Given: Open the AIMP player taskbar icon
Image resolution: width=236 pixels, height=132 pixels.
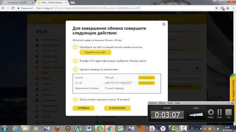Looking at the screenshot, I should (x=68, y=129).
